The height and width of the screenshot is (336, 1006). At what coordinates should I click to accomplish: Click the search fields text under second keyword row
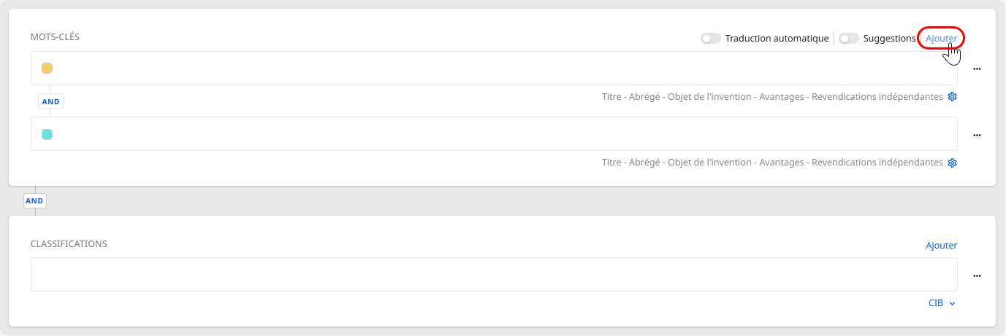[772, 163]
